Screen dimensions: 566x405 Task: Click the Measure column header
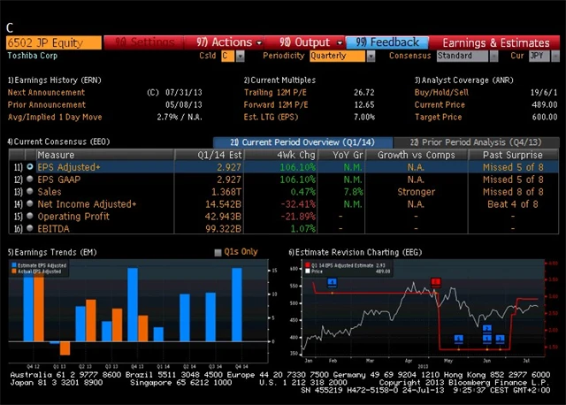tap(105, 155)
